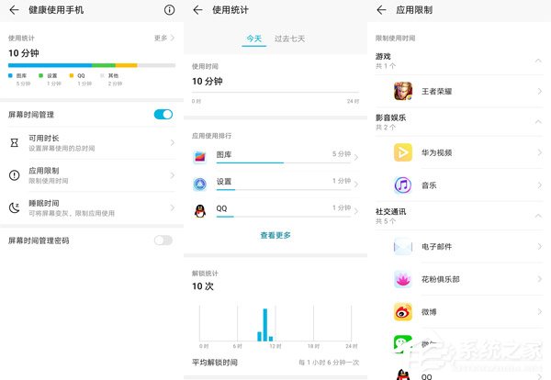The width and height of the screenshot is (551, 380).
Task: Open 图库 app icon in usage ranking
Action: tap(200, 157)
